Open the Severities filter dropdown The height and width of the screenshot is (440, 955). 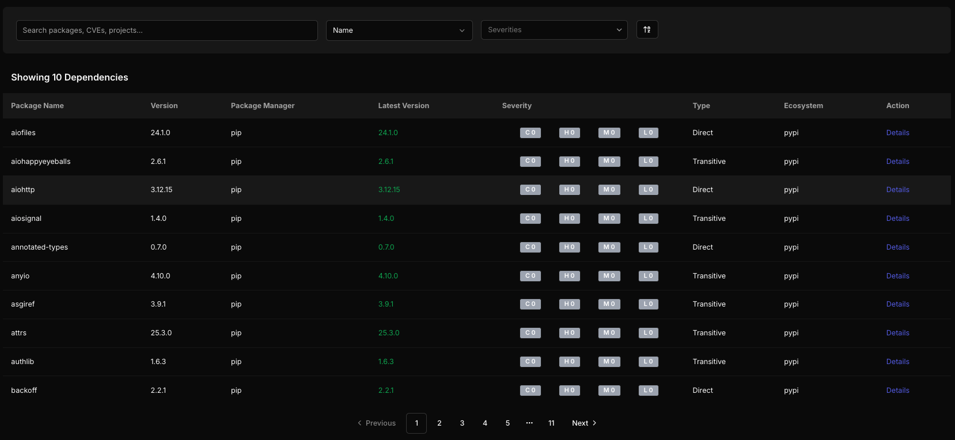[554, 30]
